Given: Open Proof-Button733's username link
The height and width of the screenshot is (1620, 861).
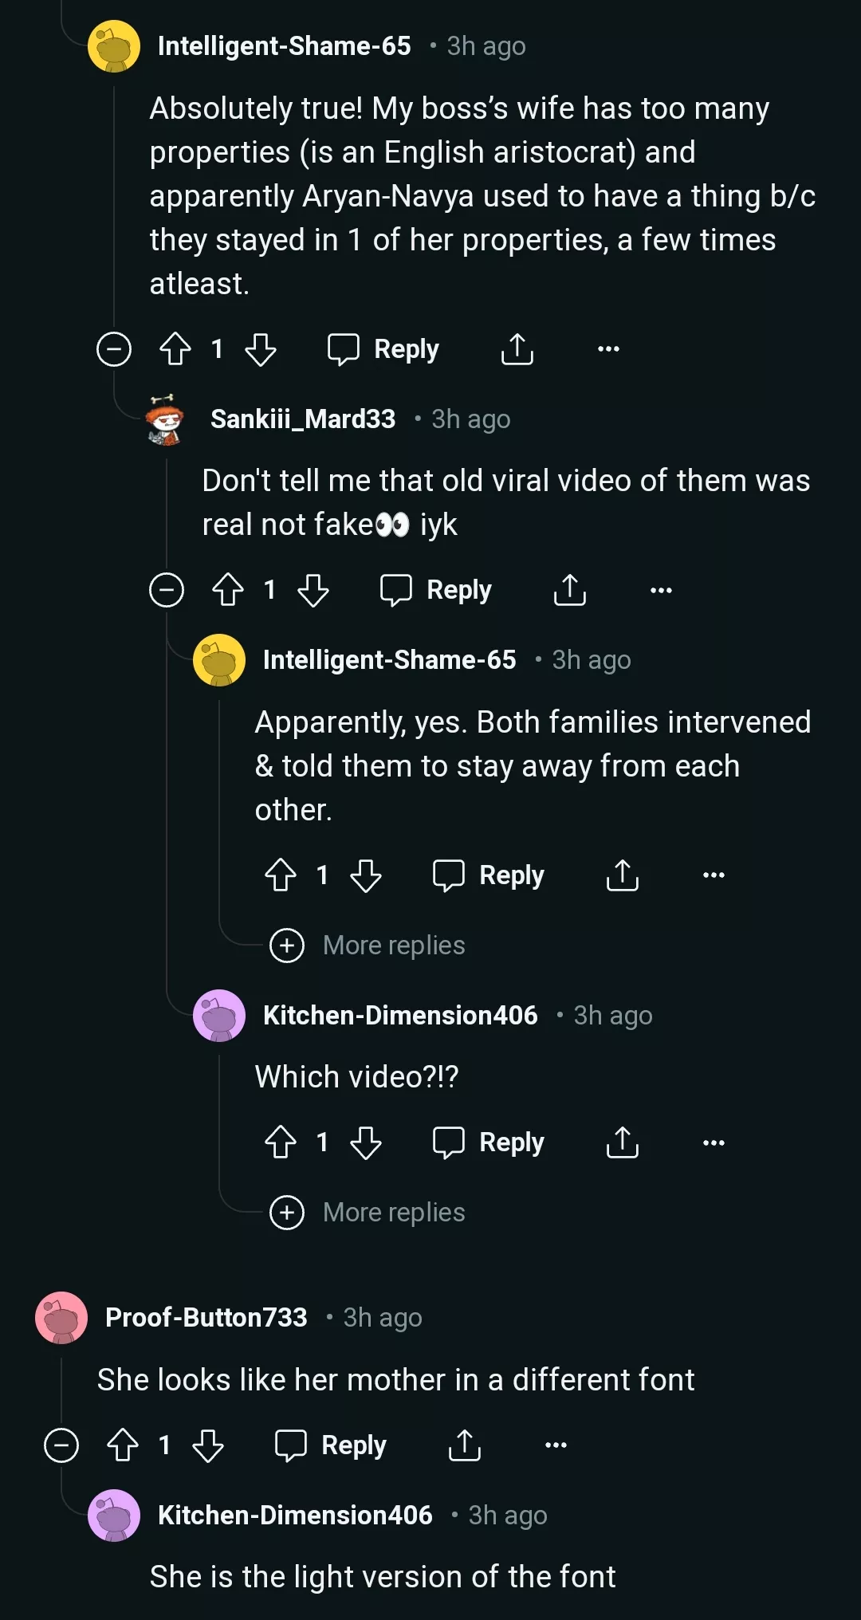Looking at the screenshot, I should 206,1317.
